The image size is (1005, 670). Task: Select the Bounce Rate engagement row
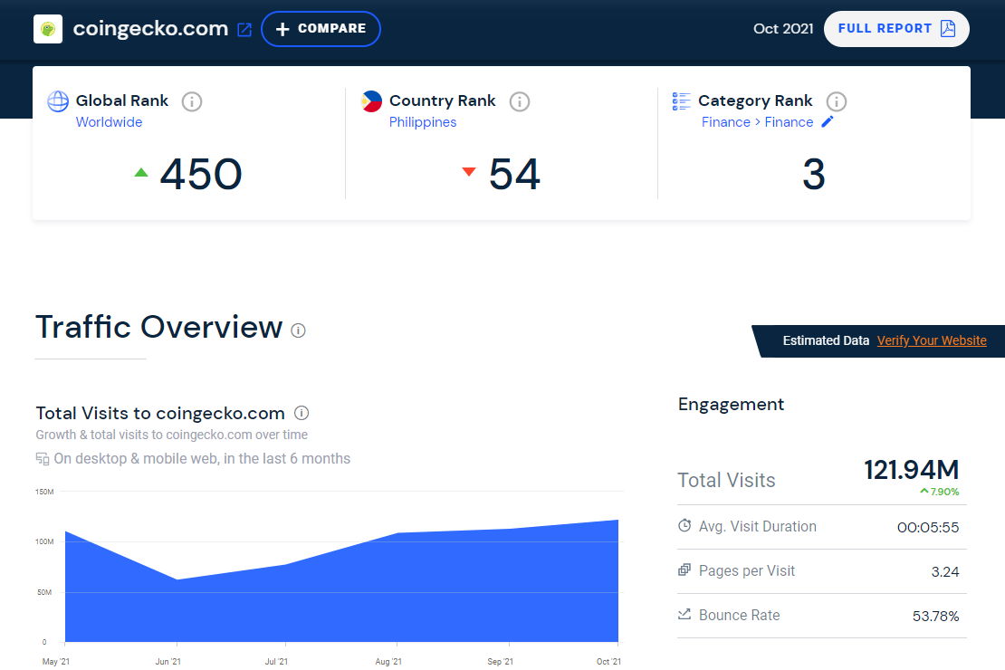[820, 616]
